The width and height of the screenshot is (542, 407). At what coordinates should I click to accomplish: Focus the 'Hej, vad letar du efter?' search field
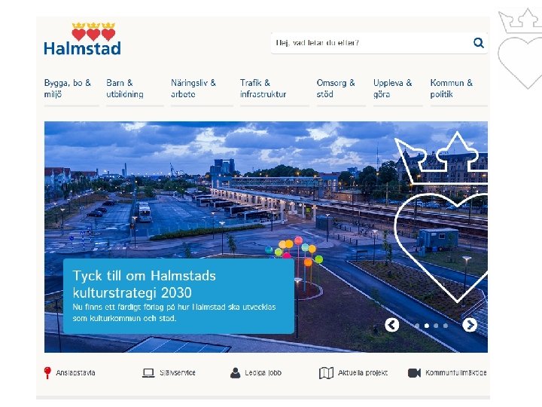coord(372,43)
